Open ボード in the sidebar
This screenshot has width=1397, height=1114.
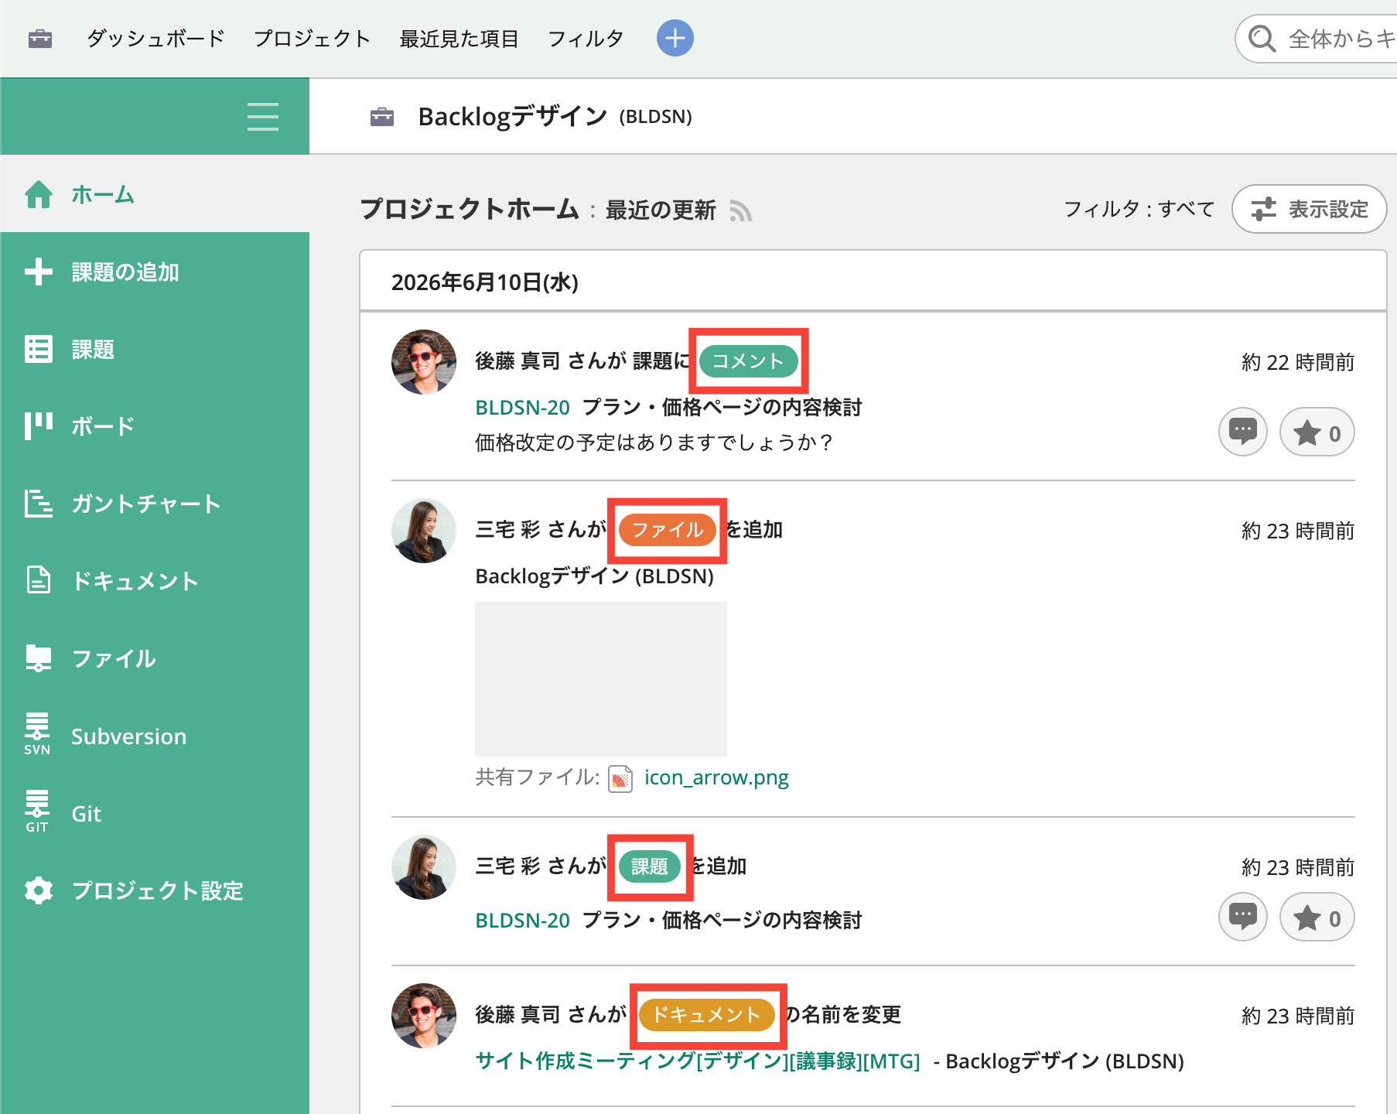155,426
